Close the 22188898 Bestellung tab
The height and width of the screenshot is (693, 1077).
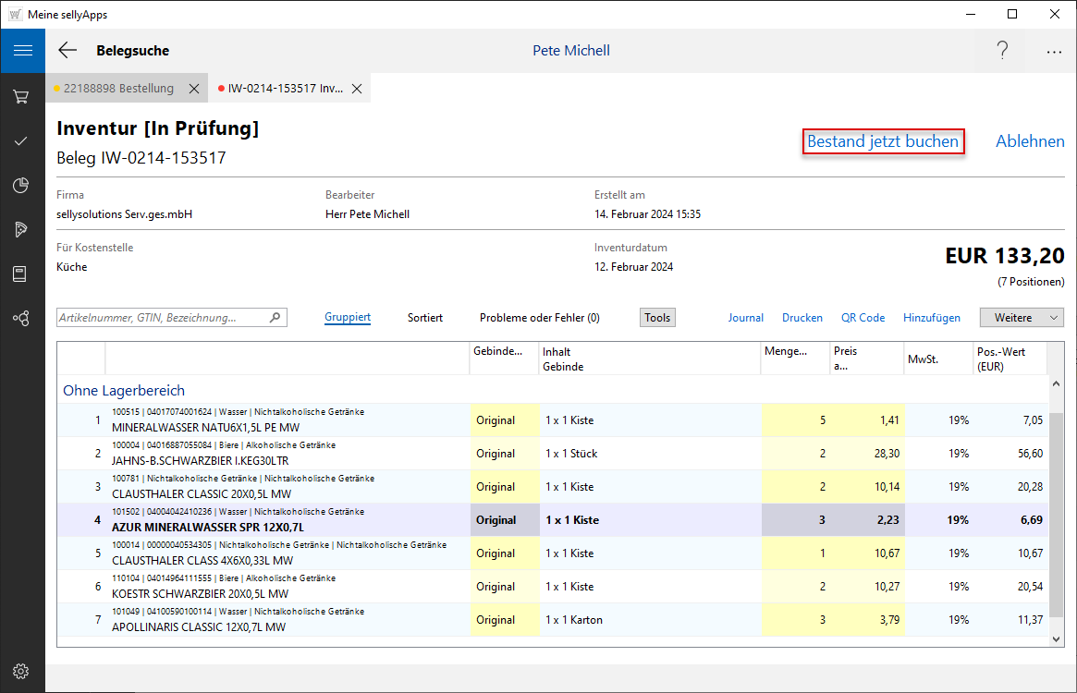(194, 89)
